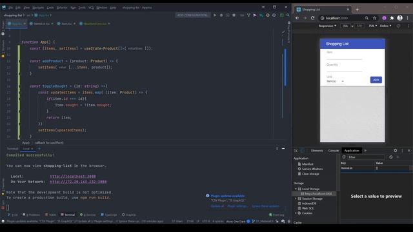The width and height of the screenshot is (413, 232).
Task: Click the storage Filter input in DevTools
Action: pos(366,157)
